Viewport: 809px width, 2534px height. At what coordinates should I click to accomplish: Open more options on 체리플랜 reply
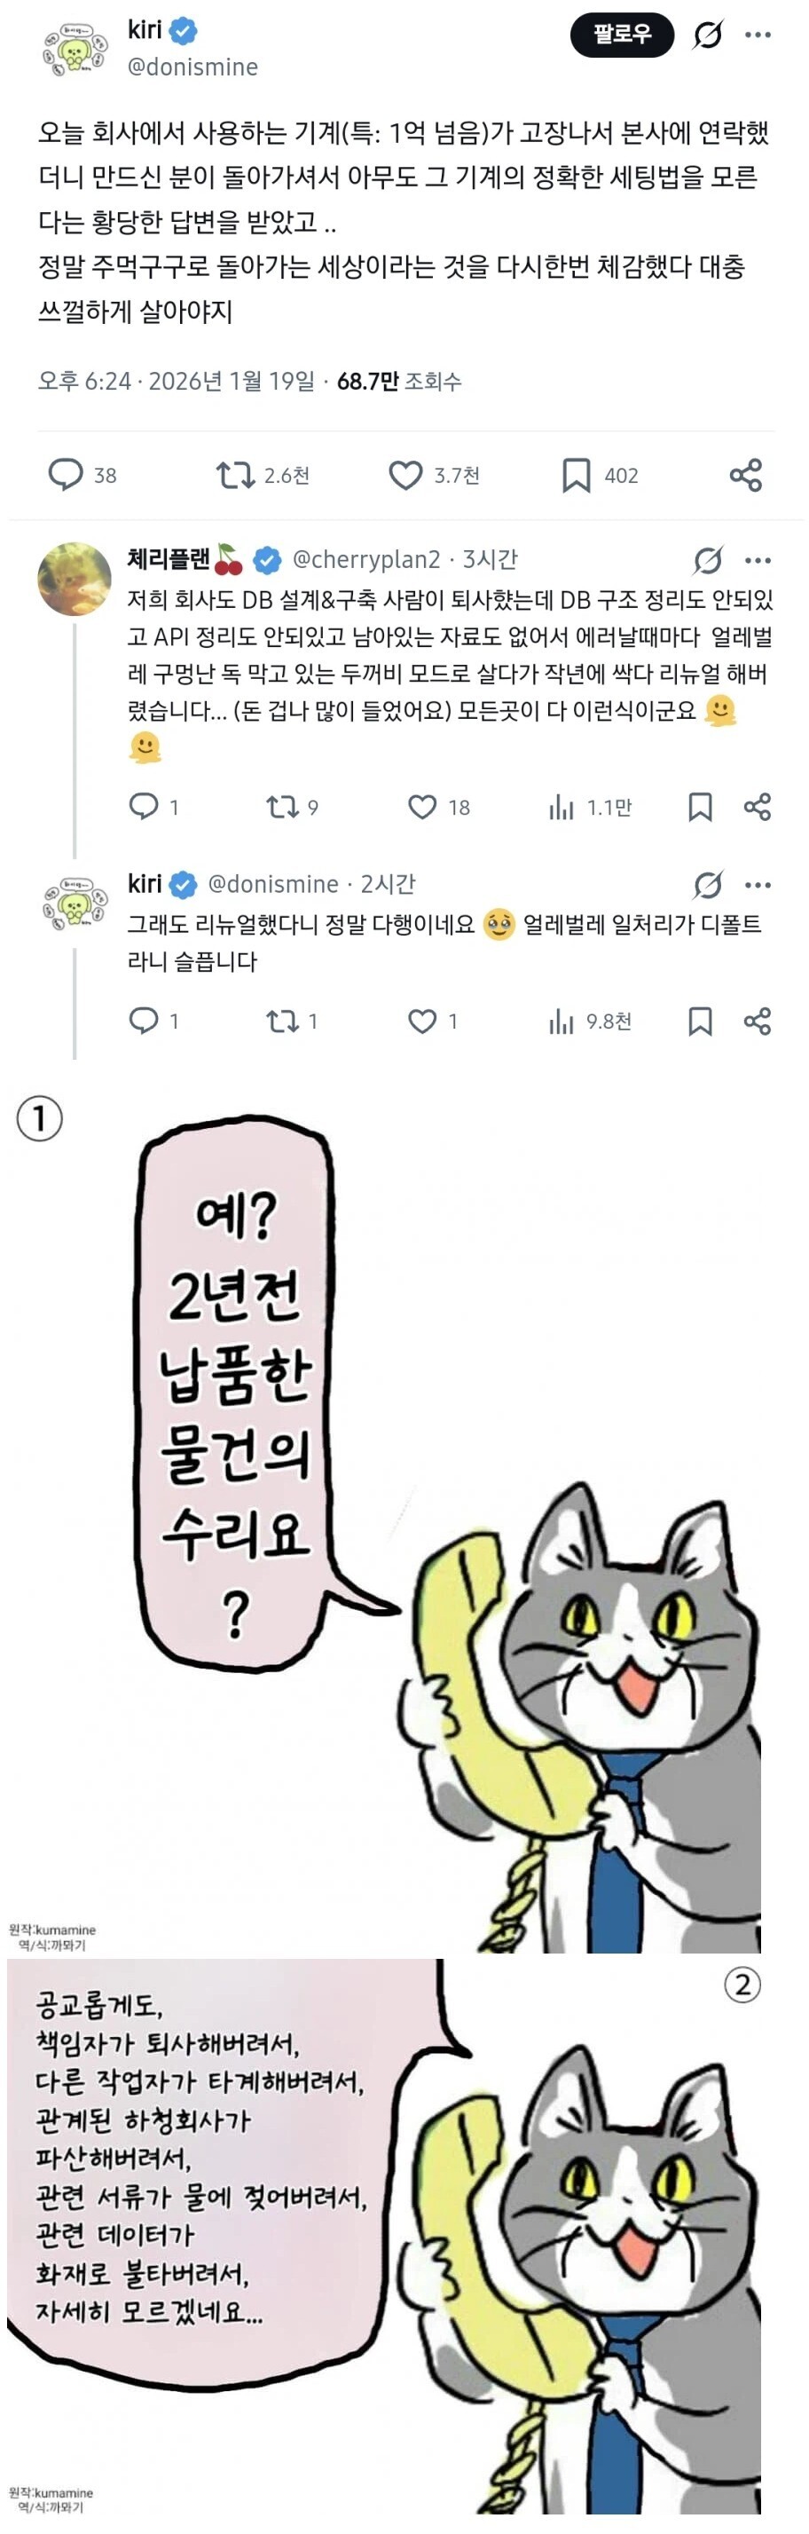[x=757, y=561]
